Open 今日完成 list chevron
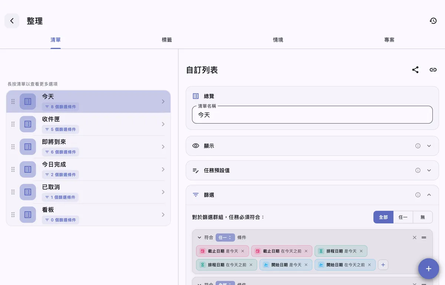The width and height of the screenshot is (445, 285). (163, 169)
